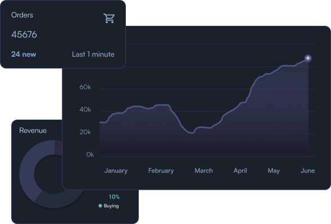Viewport: 331px width, 224px height.
Task: Click the 10% Buying percentage value
Action: [x=114, y=197]
